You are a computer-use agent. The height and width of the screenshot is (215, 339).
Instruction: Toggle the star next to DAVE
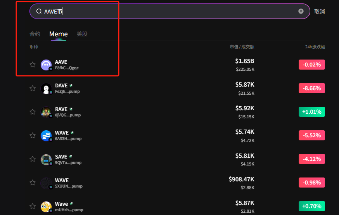33,88
